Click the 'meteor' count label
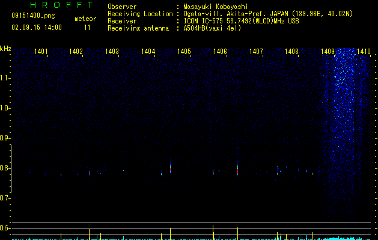The image size is (378, 240). 85,19
